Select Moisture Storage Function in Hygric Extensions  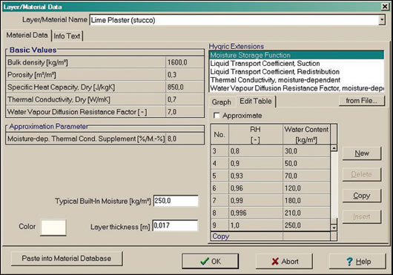point(297,55)
